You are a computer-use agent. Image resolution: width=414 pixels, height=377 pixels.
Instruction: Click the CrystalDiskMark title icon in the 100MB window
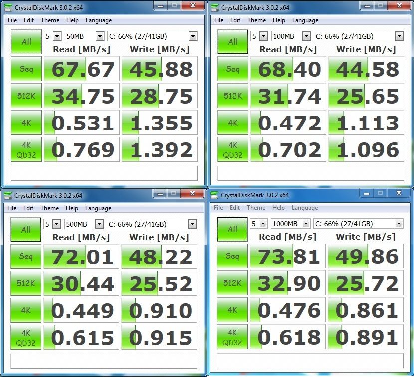[x=215, y=7]
